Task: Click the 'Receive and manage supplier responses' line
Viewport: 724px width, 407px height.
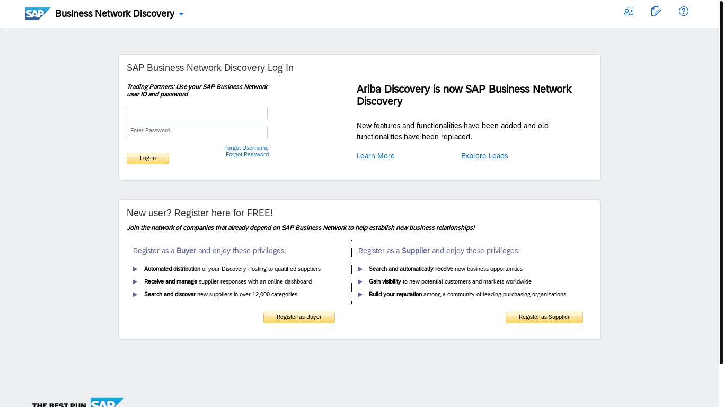Action: pos(228,281)
